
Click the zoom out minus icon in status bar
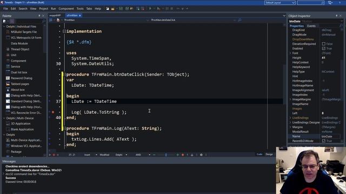154,155
